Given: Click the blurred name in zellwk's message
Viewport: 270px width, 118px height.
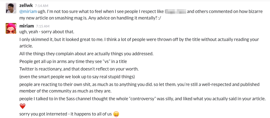Looking at the screenshot, I should [x=175, y=11].
